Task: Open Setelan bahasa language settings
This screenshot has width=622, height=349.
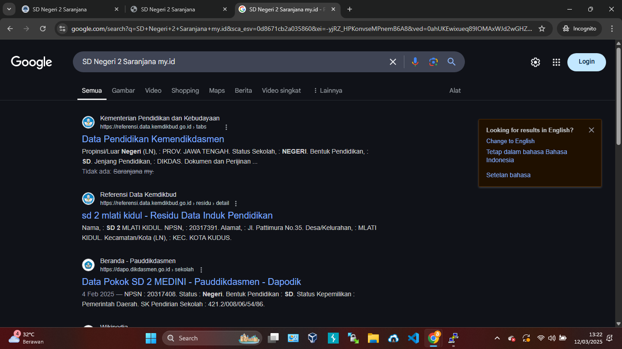Action: click(x=508, y=175)
